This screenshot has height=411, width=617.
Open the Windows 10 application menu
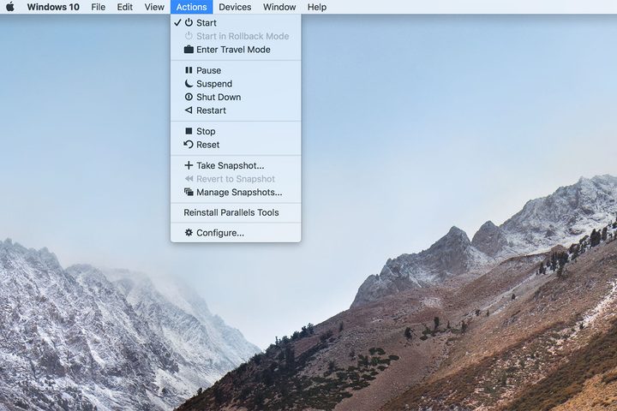point(53,7)
